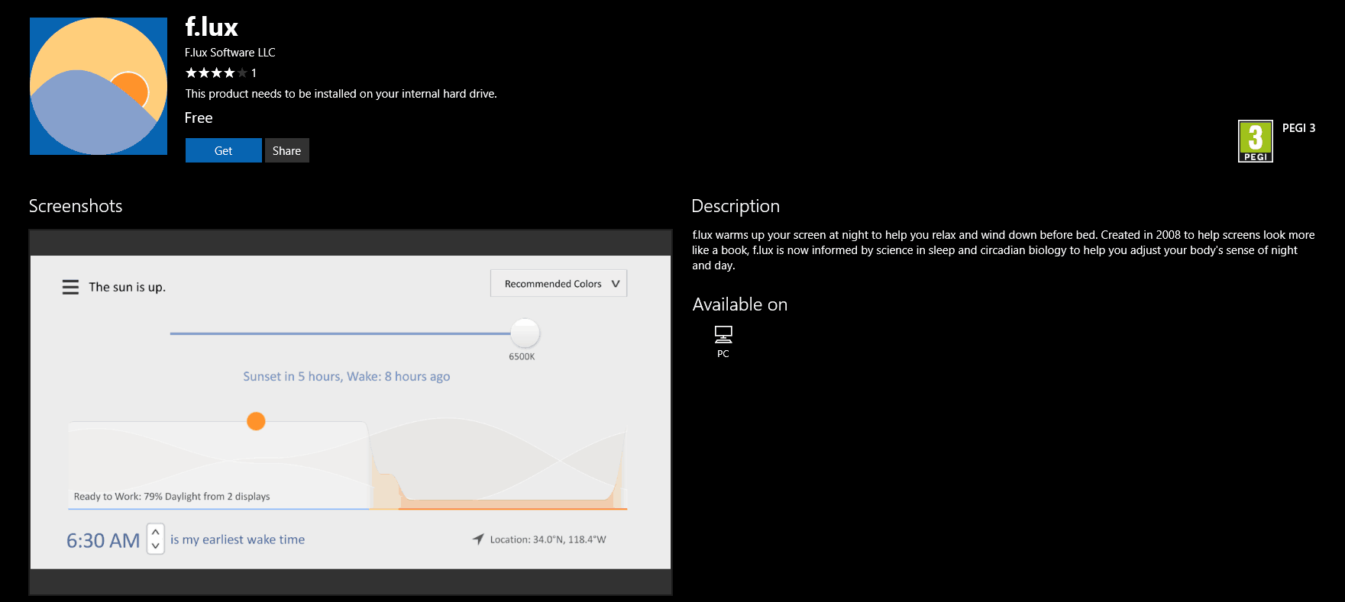Viewport: 1345px width, 602px height.
Task: Click the orange sun marker on graph
Action: point(256,421)
